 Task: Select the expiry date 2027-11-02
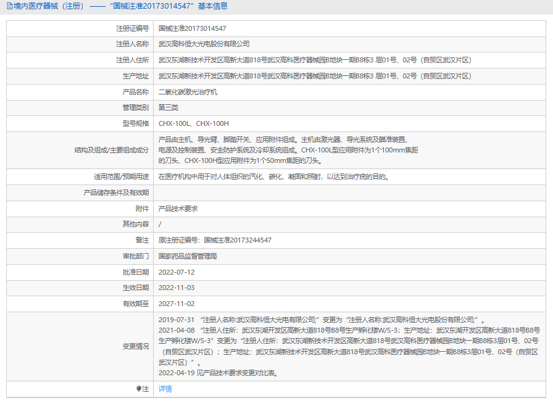pos(177,304)
